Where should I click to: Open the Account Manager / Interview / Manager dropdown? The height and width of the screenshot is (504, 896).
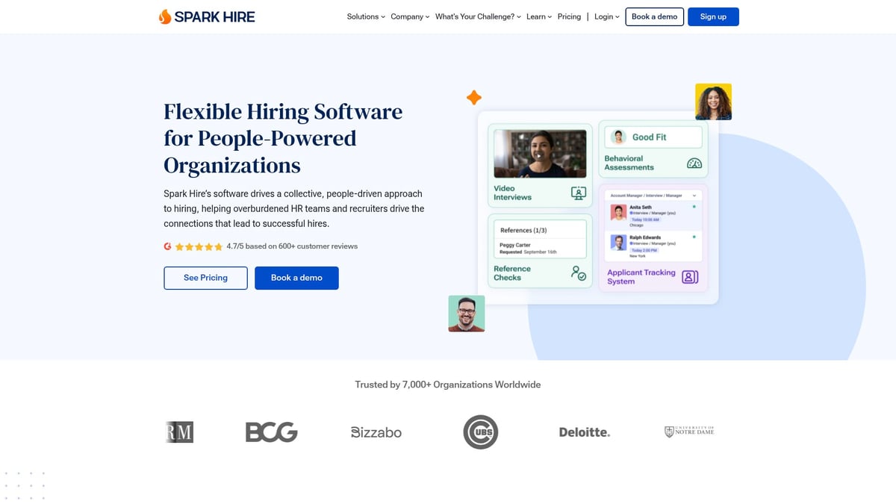(x=653, y=195)
